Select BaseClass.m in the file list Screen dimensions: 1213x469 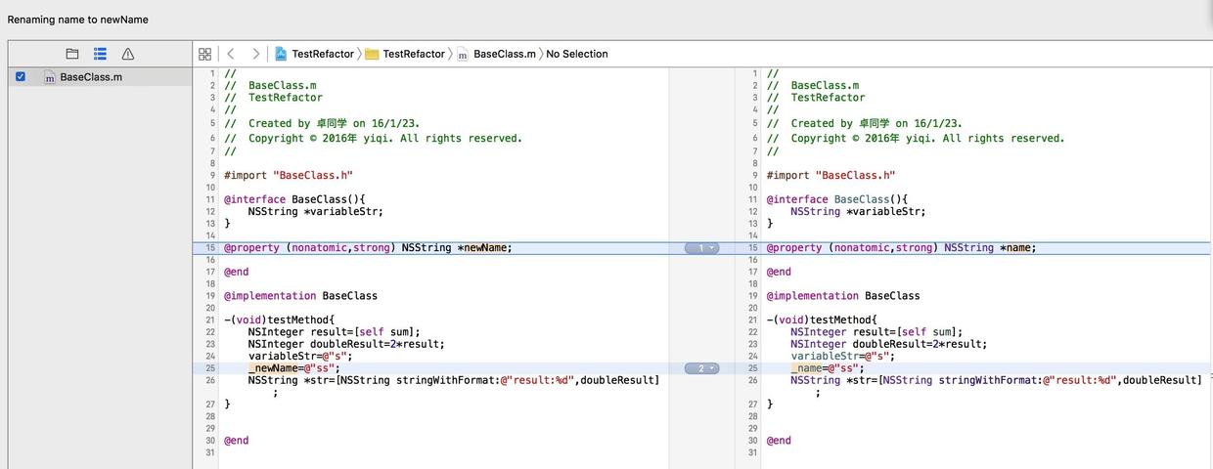[91, 77]
